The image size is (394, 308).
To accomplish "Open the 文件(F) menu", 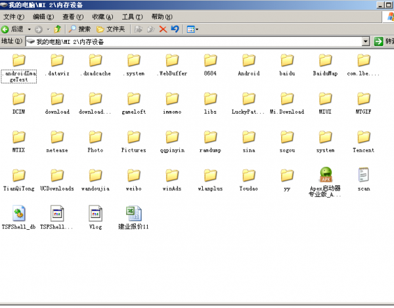I will click(x=14, y=16).
